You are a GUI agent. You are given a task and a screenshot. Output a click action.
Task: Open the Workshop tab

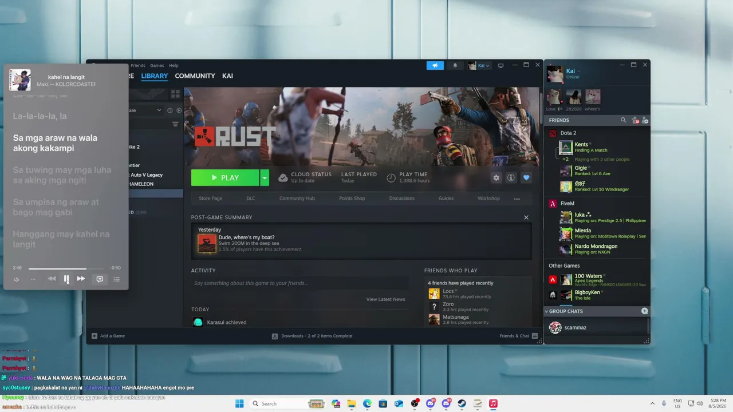pos(488,198)
